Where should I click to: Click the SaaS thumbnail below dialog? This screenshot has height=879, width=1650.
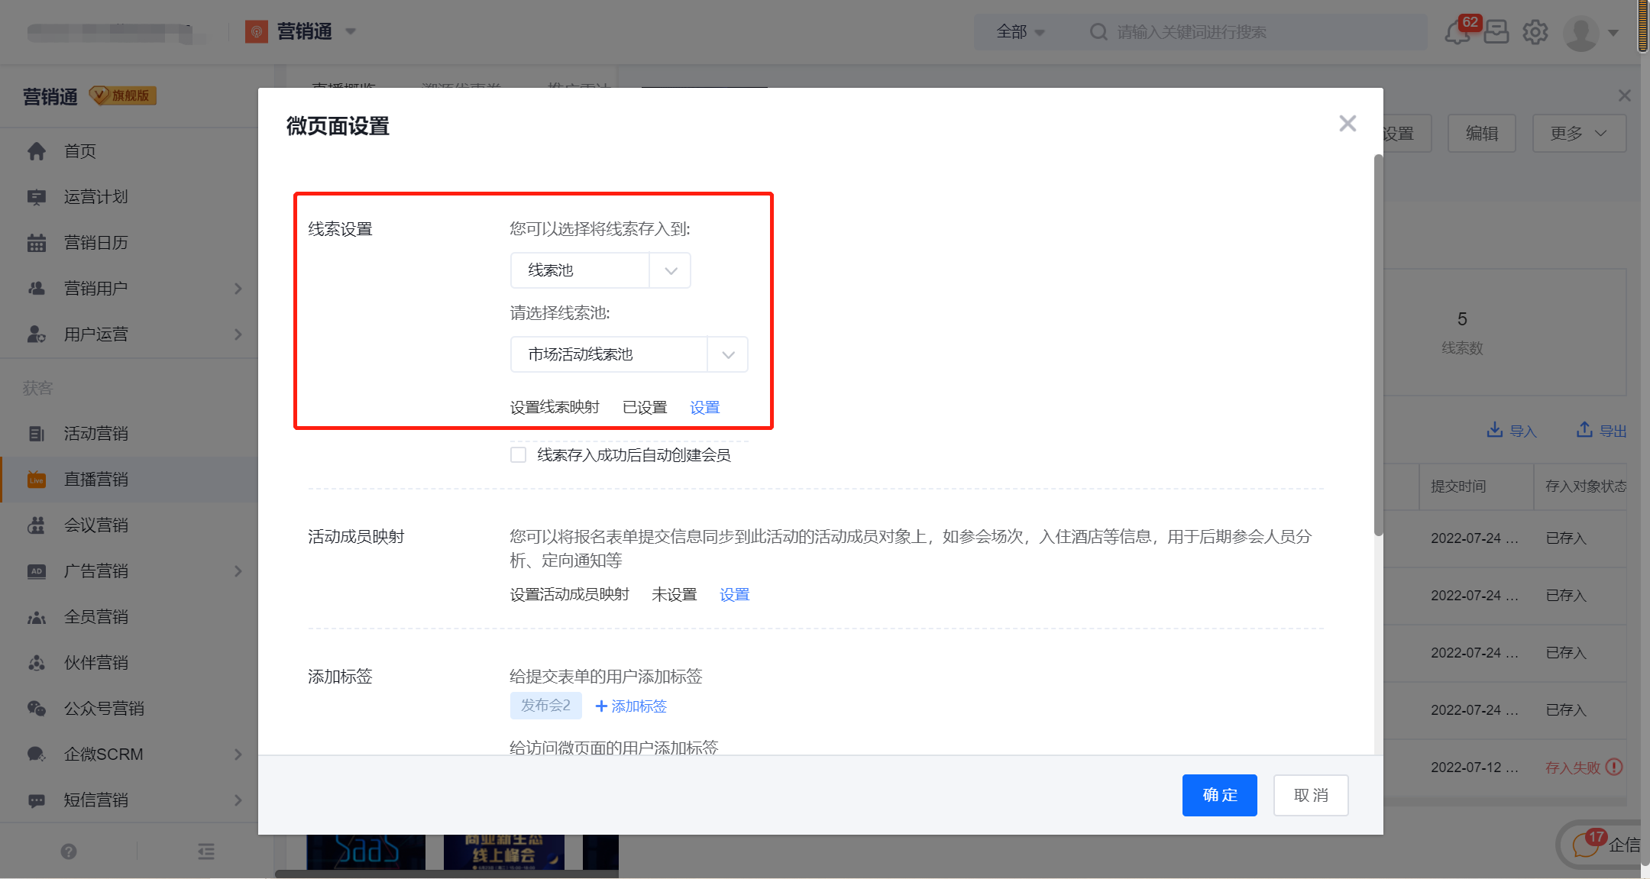[x=366, y=852]
